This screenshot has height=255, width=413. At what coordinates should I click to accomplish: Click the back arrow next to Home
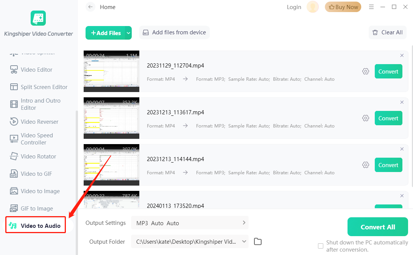pyautogui.click(x=90, y=7)
